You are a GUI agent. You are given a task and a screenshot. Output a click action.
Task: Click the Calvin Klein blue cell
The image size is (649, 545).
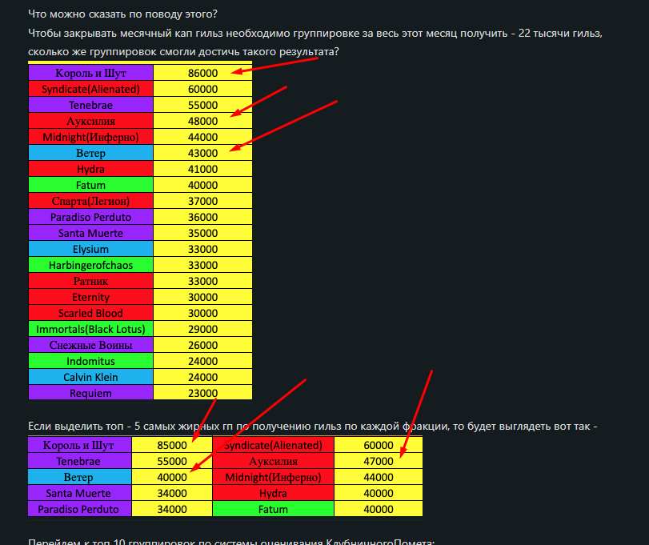coord(90,377)
